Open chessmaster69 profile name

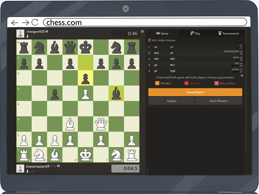(37, 166)
